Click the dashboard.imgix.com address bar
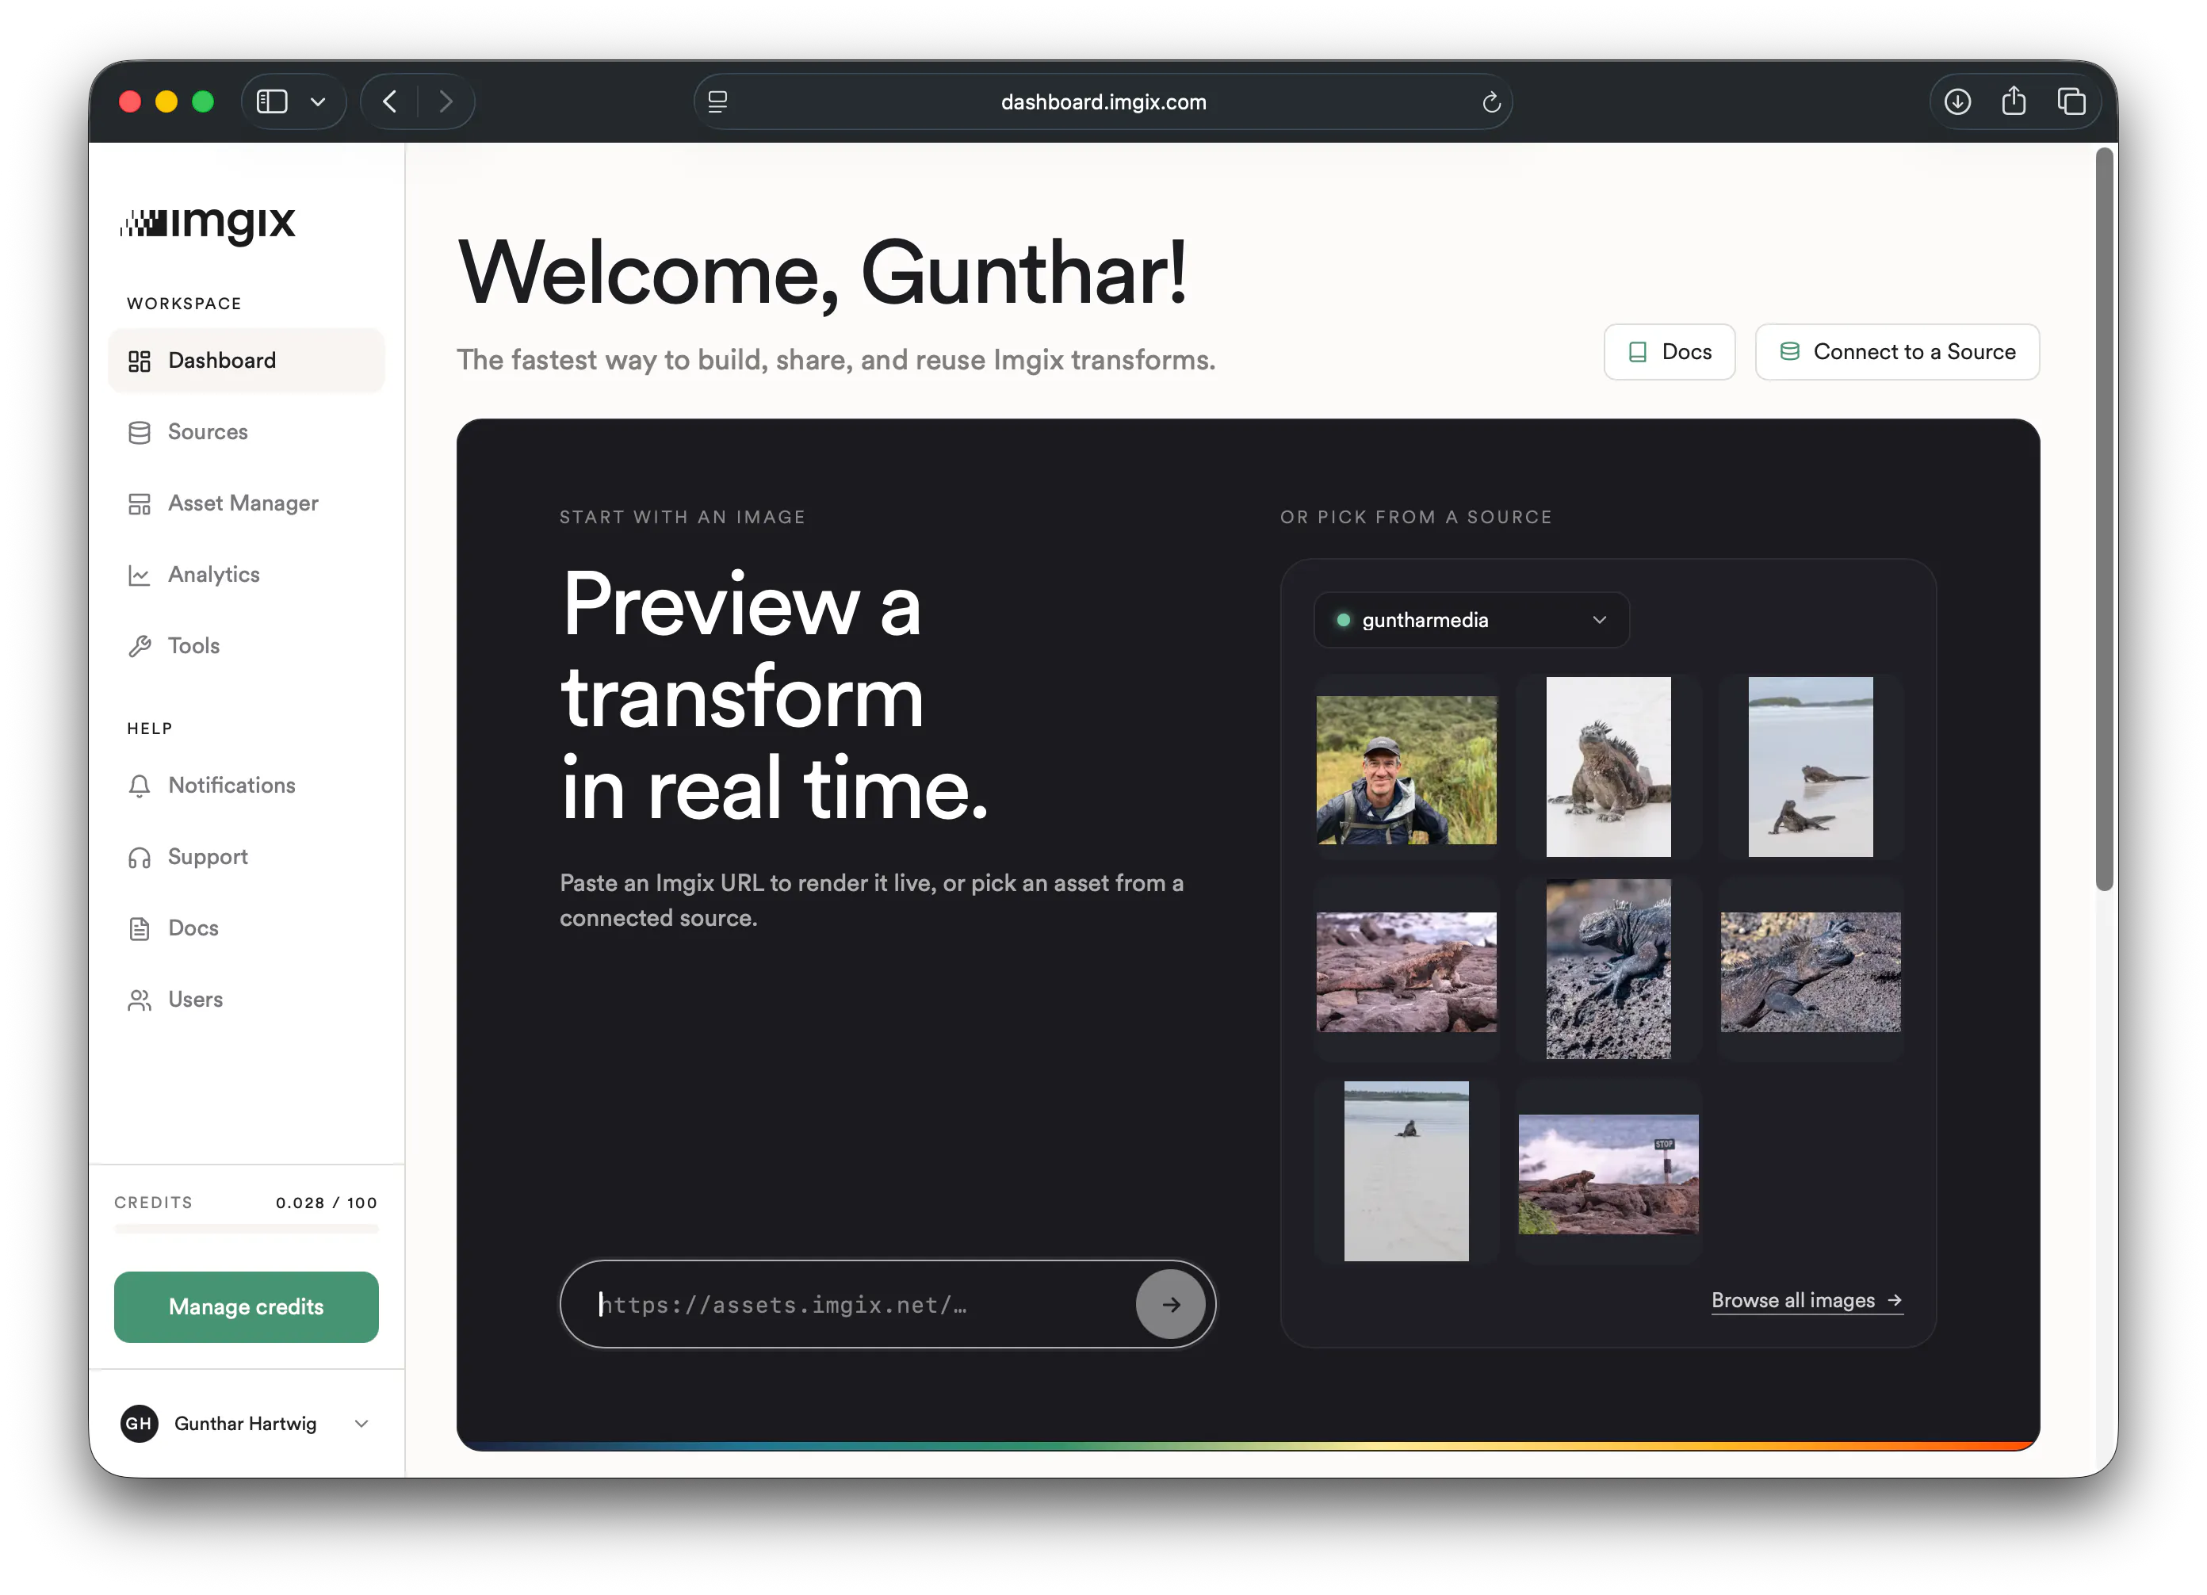The image size is (2207, 1595). (x=1103, y=102)
